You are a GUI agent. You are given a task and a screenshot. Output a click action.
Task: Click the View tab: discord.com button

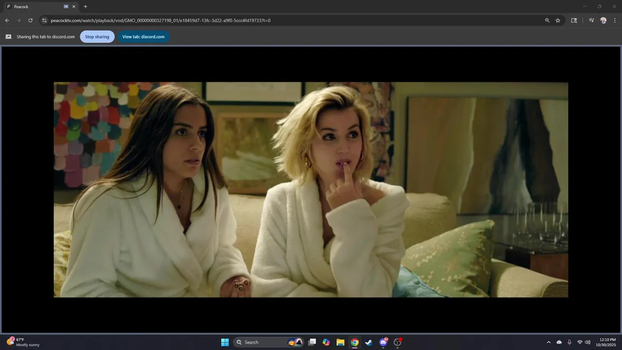(x=143, y=36)
